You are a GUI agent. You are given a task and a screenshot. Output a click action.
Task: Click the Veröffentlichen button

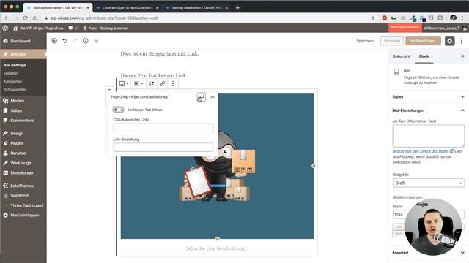(x=424, y=41)
